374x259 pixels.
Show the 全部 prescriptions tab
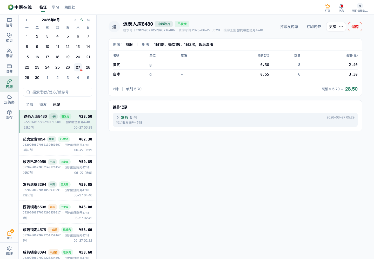(x=30, y=105)
